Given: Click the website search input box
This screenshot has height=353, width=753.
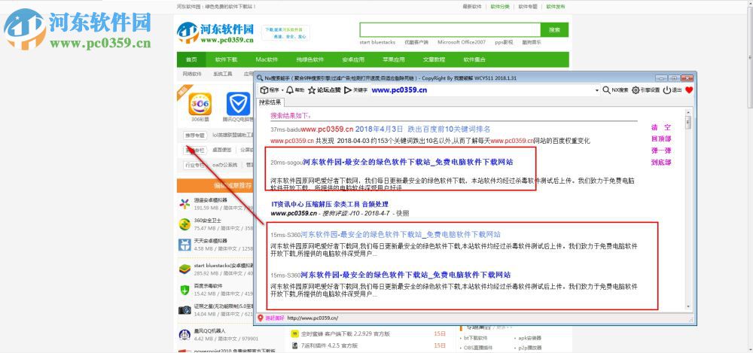Looking at the screenshot, I should point(450,30).
